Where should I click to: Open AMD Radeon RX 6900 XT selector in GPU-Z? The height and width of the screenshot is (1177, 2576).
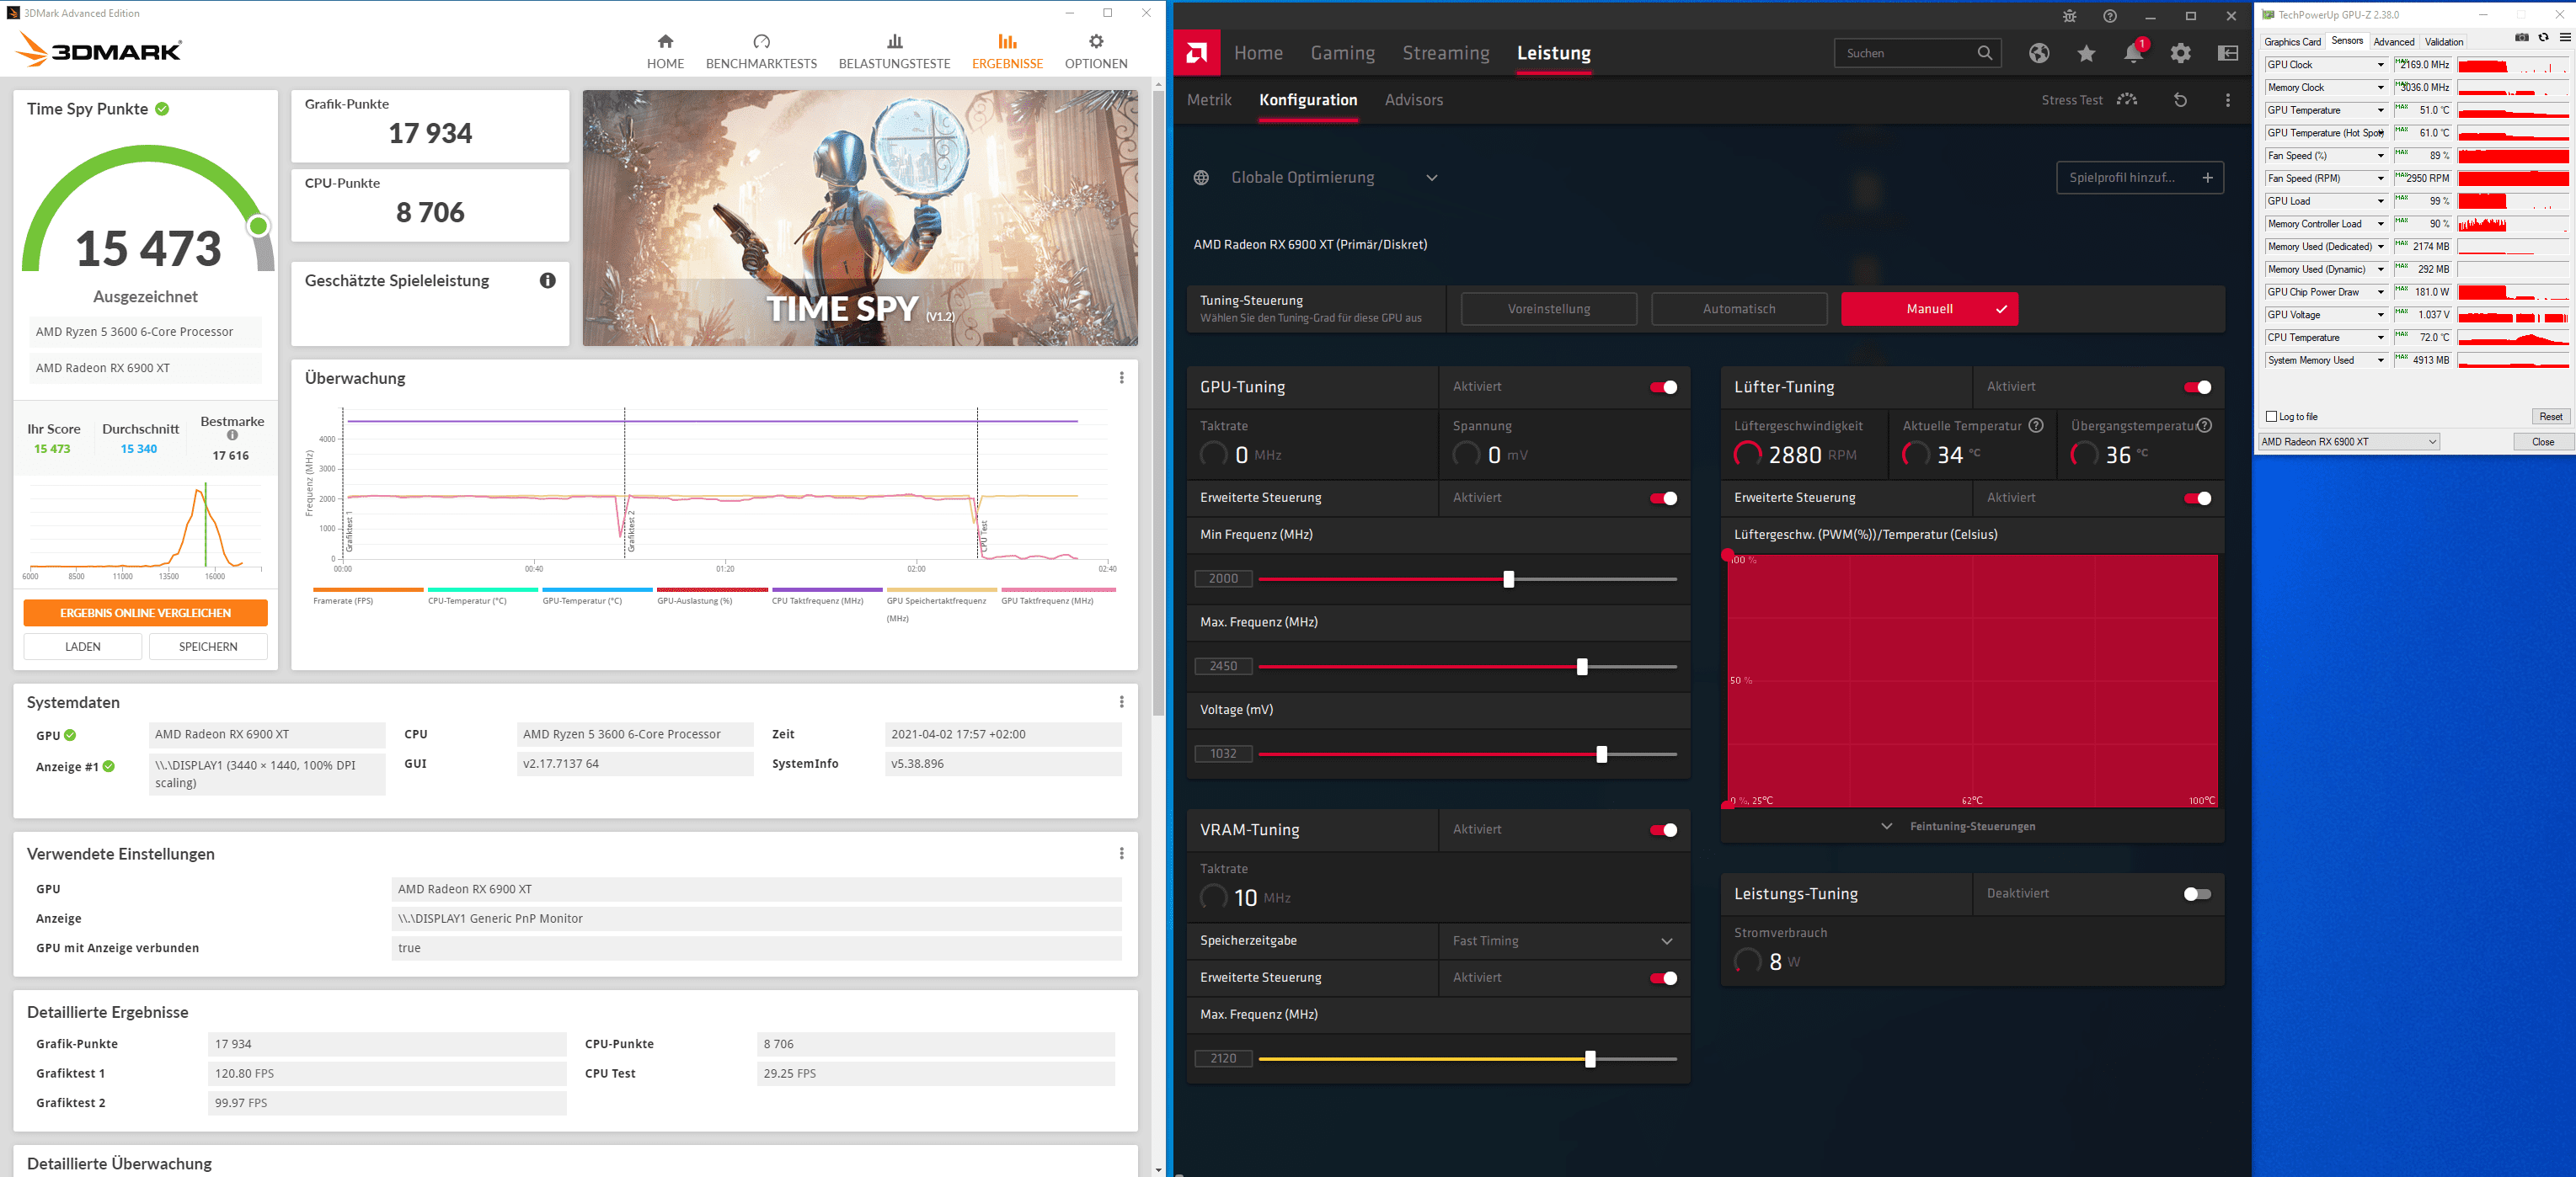pos(2349,442)
